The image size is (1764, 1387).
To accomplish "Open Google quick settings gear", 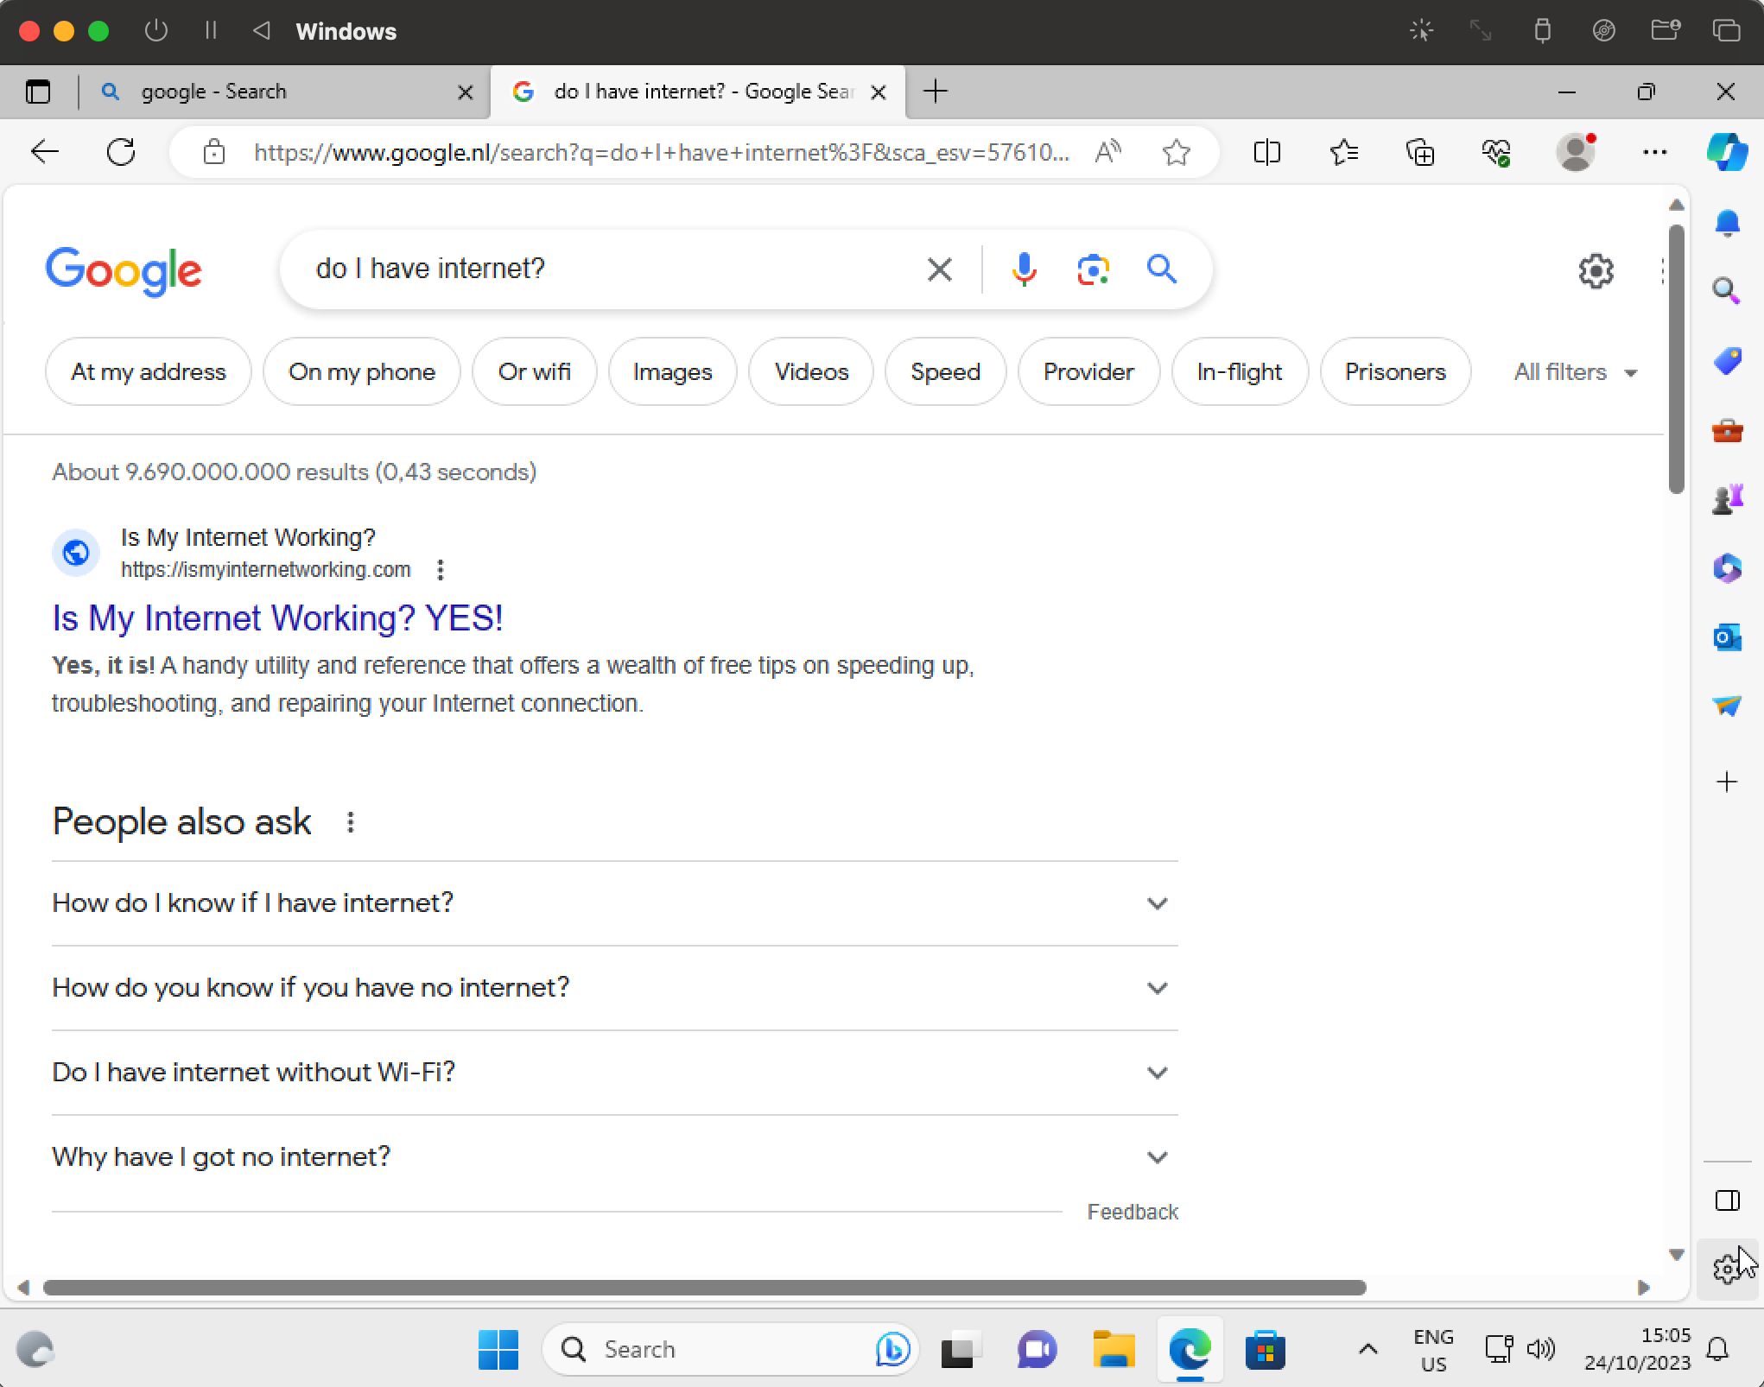I will pos(1596,271).
